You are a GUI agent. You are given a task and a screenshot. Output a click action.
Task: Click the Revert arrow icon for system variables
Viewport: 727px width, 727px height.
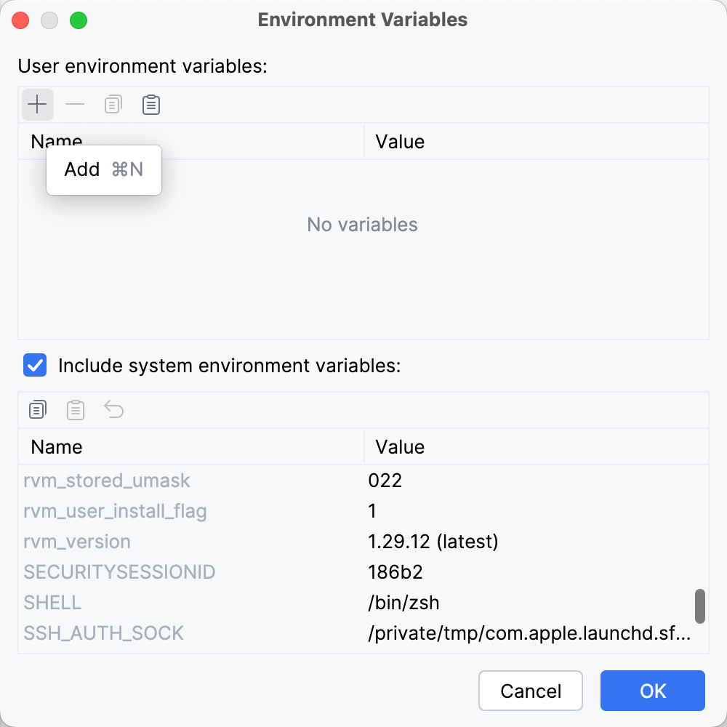(x=113, y=409)
